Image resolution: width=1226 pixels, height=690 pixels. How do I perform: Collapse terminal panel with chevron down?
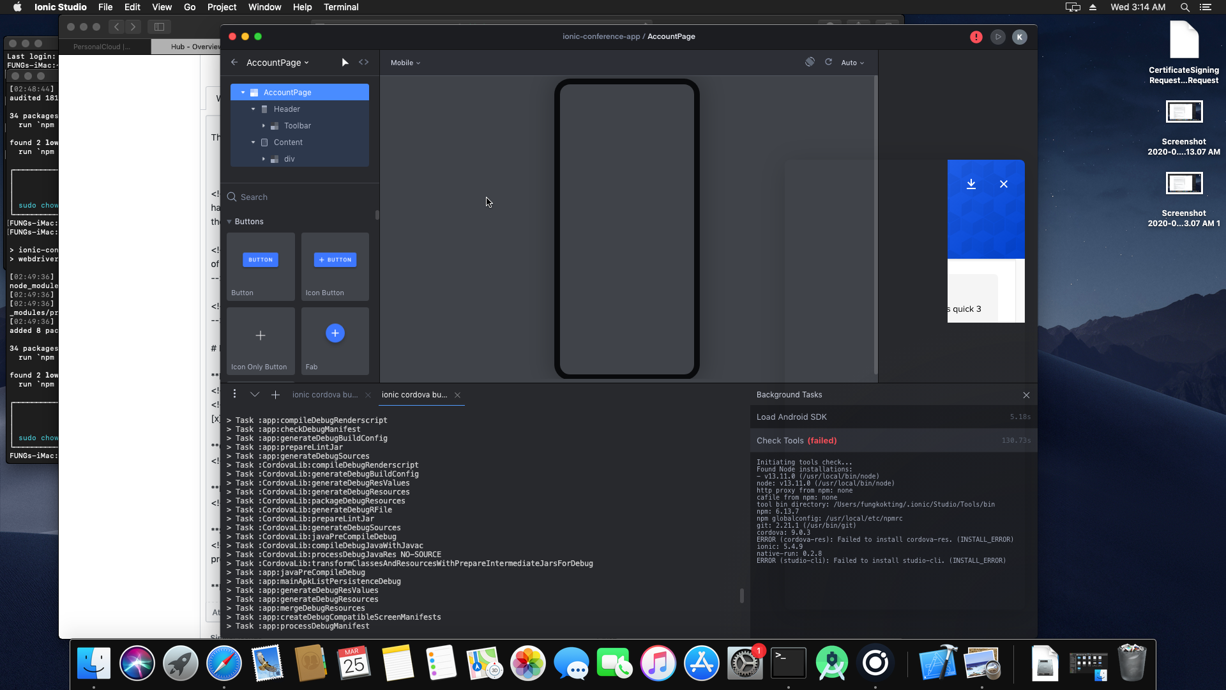(255, 395)
